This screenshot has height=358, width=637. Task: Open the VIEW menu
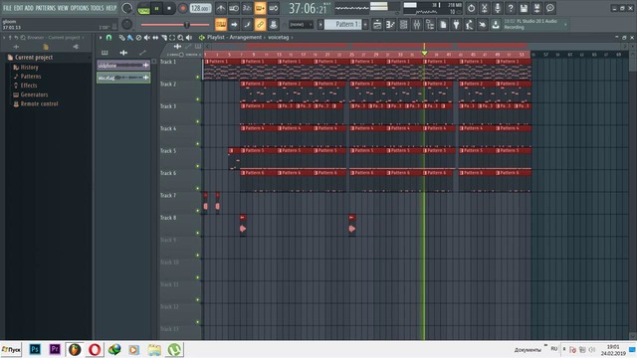(x=63, y=8)
